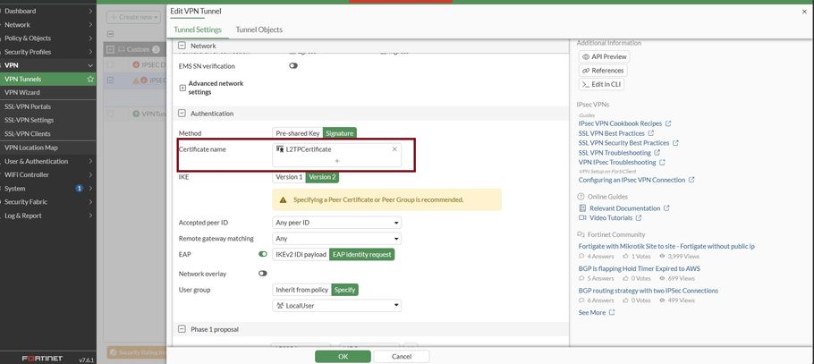
Task: Select IKEv2 IDi payload option
Action: pyautogui.click(x=301, y=254)
